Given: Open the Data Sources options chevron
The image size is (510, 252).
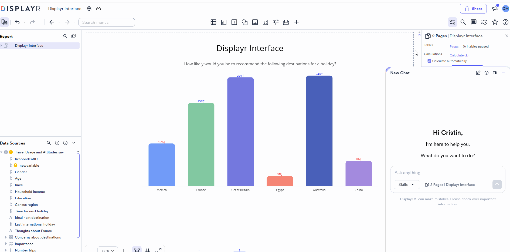Looking at the screenshot, I should point(74,143).
